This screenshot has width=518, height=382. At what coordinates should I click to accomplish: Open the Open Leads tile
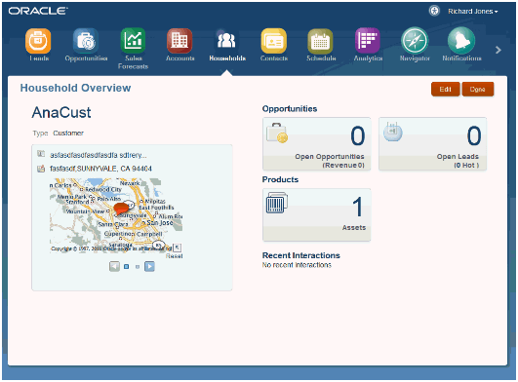[x=432, y=144]
